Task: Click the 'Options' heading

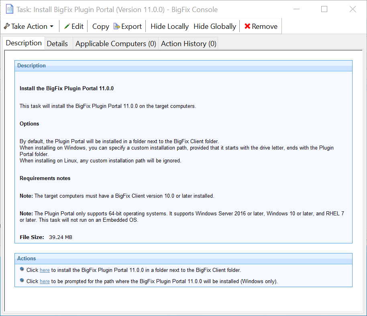Action: point(29,124)
